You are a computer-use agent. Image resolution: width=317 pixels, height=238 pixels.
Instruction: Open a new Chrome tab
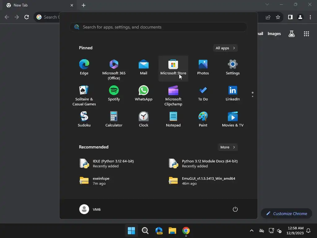(x=84, y=5)
